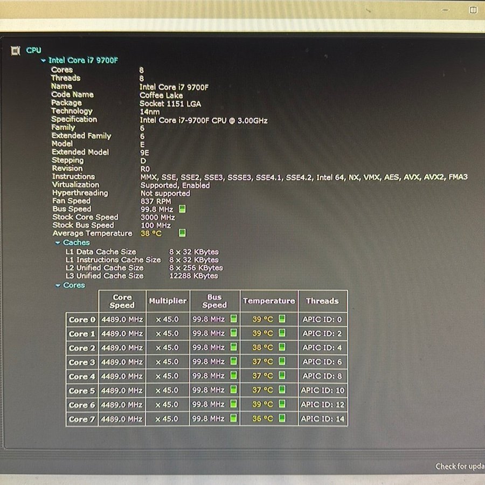Click green graph icon next to Bus Speed 99.8 MHz above Caches
This screenshot has width=485, height=485.
(182, 209)
